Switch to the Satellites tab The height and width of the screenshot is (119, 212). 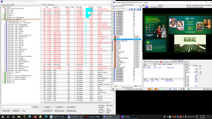tap(155, 62)
